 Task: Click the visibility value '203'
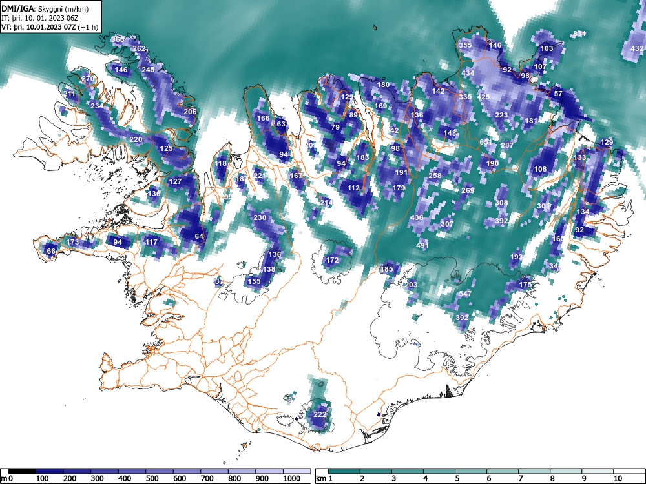411,285
